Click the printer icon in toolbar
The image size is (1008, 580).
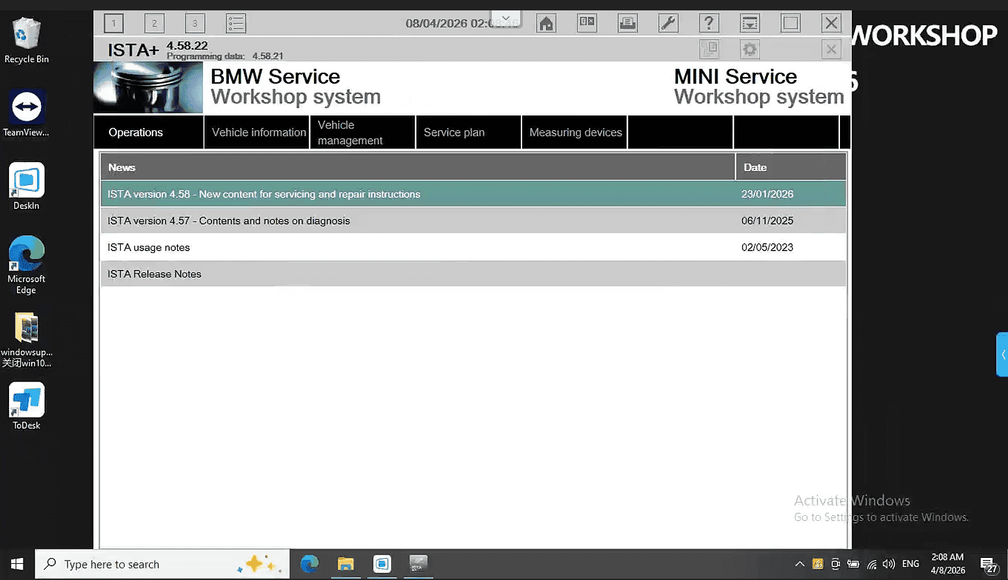pyautogui.click(x=627, y=24)
